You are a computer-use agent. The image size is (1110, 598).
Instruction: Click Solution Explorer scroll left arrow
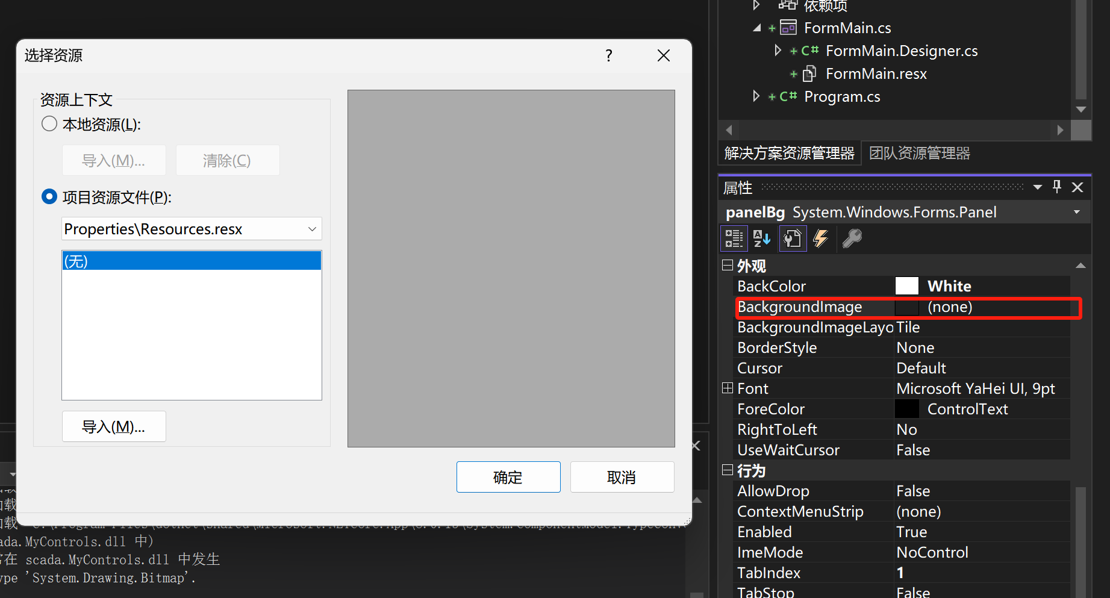click(x=729, y=130)
